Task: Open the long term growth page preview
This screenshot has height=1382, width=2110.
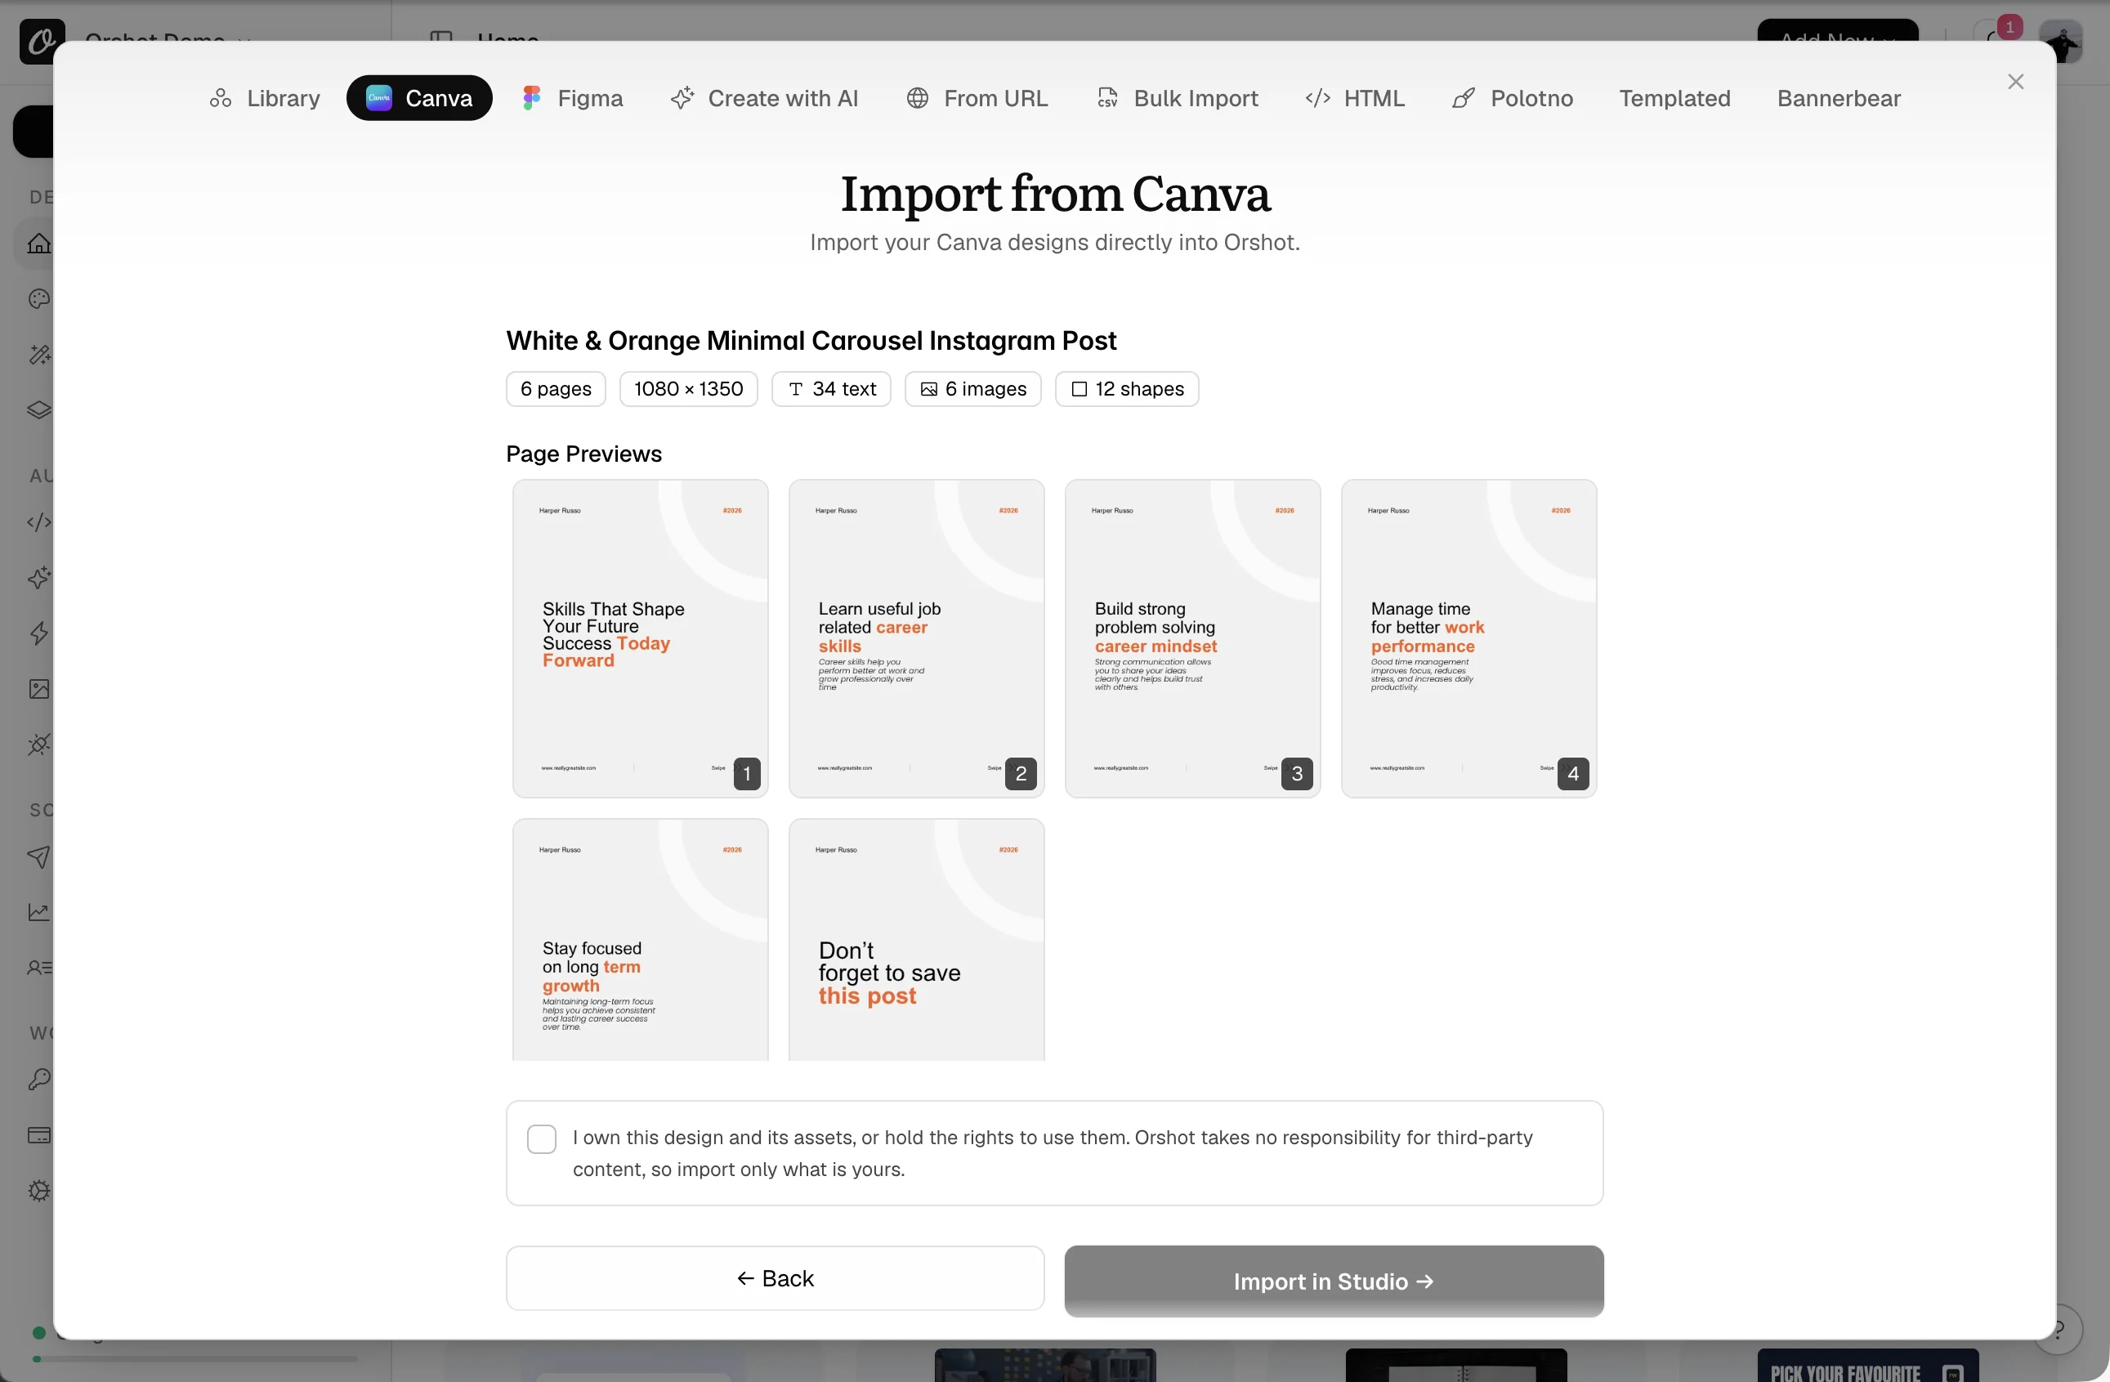Action: pos(640,940)
